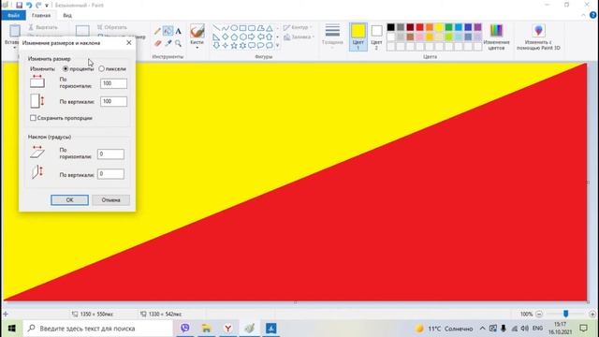
Task: Click vertical resize percentage field
Action: 113,101
